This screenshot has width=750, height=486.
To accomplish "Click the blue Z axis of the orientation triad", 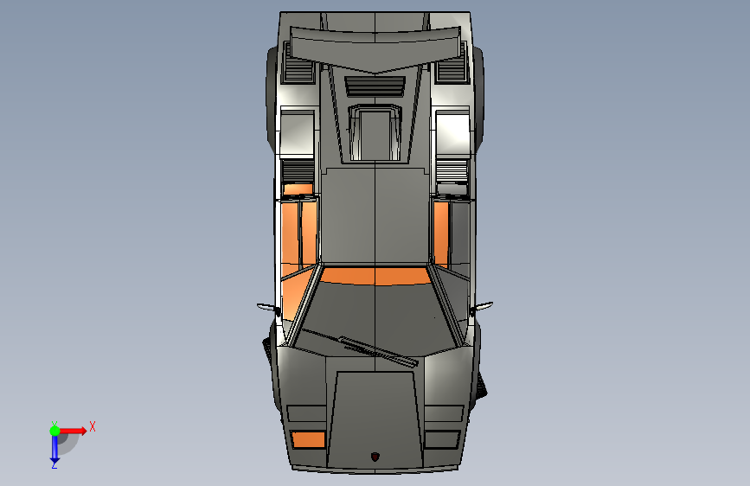I will (54, 449).
